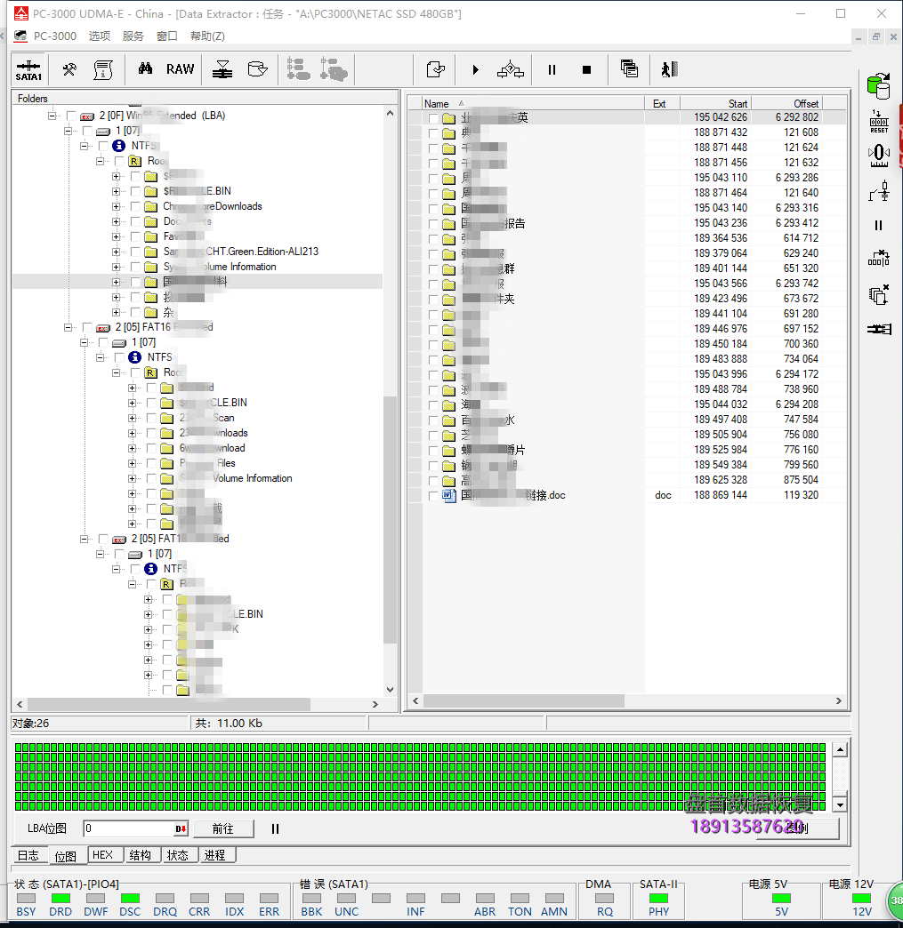The height and width of the screenshot is (928, 903).
Task: Tick the checkbox on row with start 195 042 626
Action: tap(433, 117)
